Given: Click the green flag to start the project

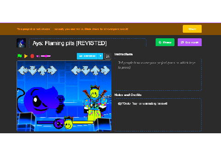Looking at the screenshot, I should 20,56.
